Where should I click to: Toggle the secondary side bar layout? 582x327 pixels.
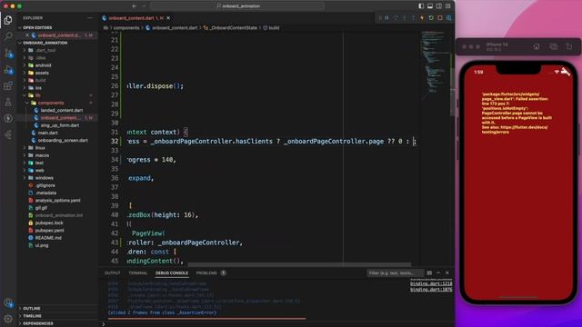pos(439,6)
